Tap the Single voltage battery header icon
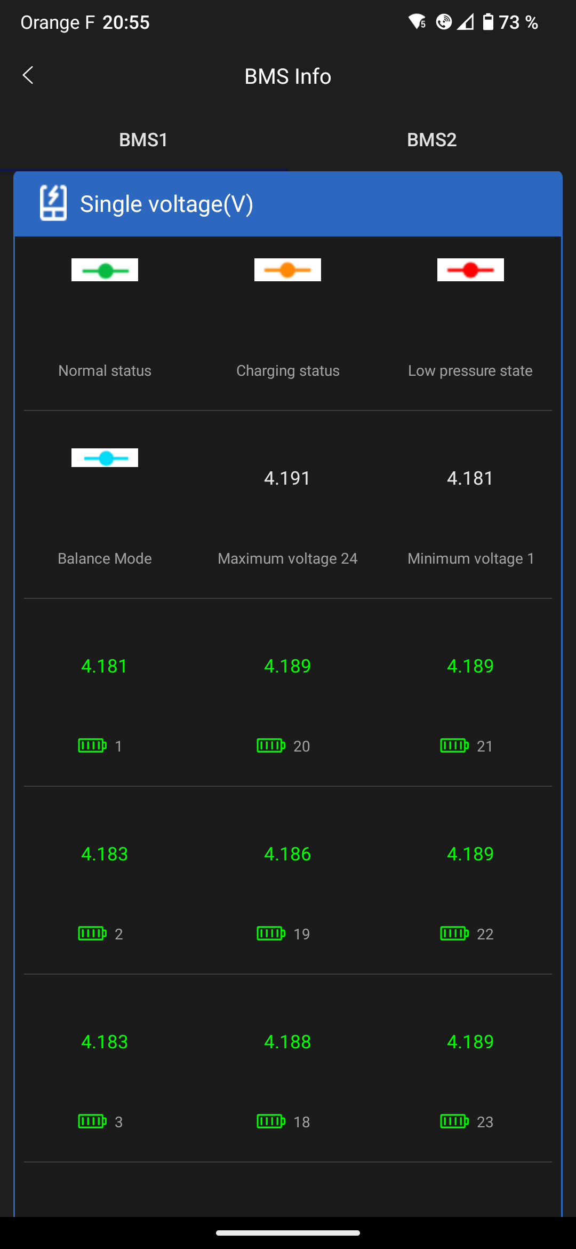Image resolution: width=576 pixels, height=1249 pixels. click(x=53, y=203)
